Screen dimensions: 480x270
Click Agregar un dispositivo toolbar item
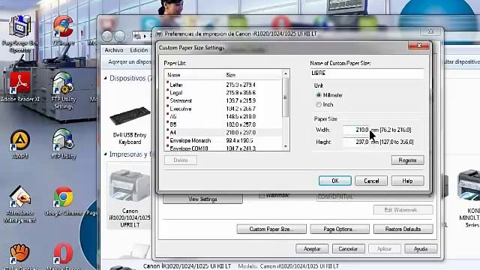point(130,61)
